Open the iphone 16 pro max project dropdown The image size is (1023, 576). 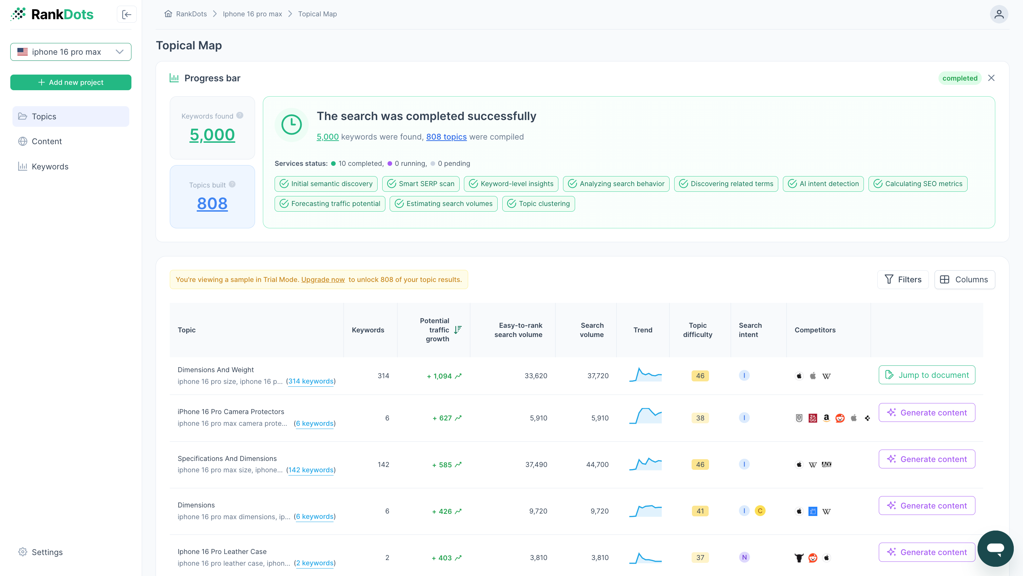71,52
